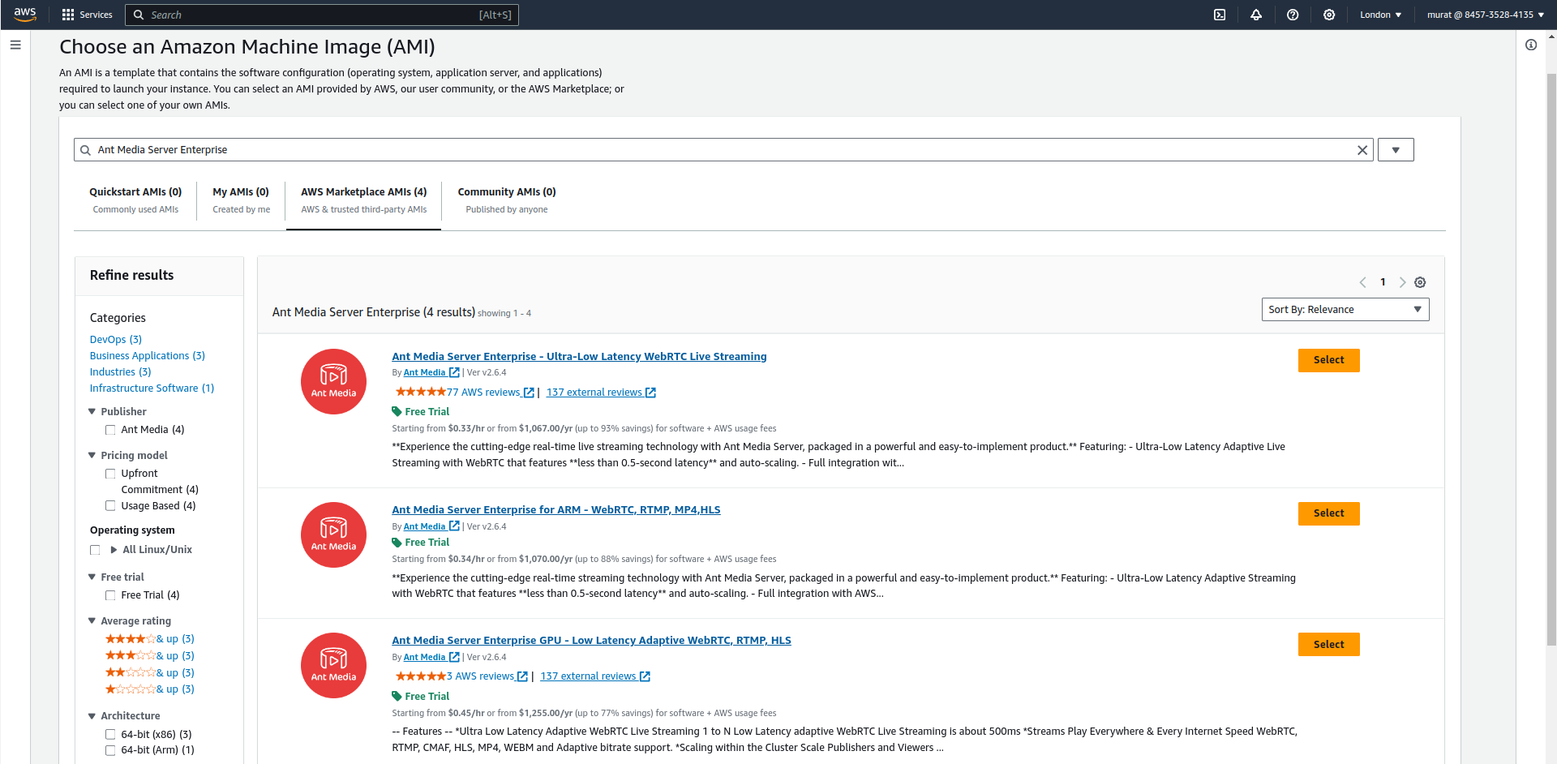Filter by DevOps category
This screenshot has width=1557, height=764.
click(116, 340)
